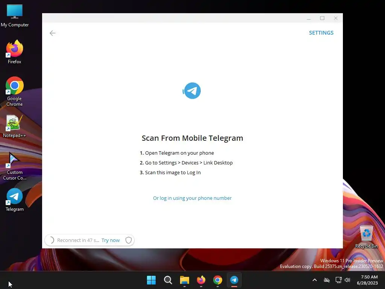Image resolution: width=385 pixels, height=289 pixels.
Task: Open taskbar Search
Action: pos(168,280)
